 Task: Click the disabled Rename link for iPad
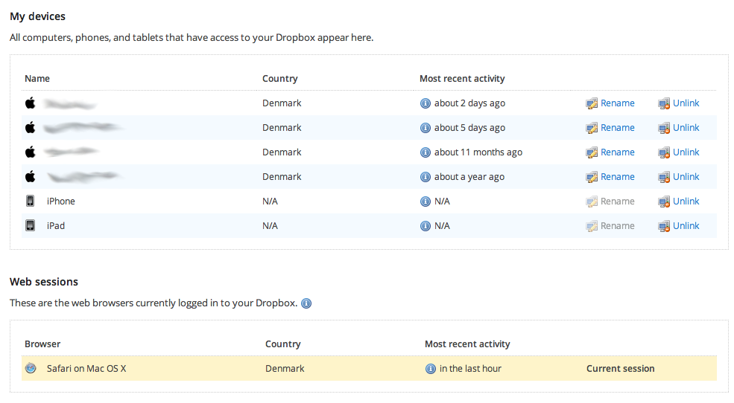(x=617, y=226)
